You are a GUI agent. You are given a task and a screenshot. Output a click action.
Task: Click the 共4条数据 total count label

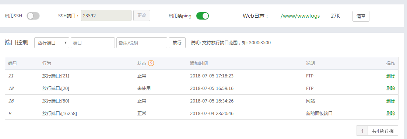(x=383, y=131)
